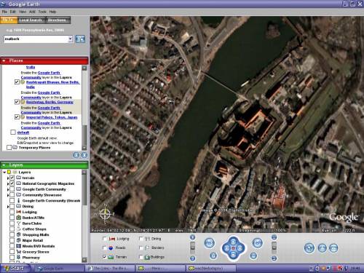Pan the view up with the top arrow
Screen dimensions: 364x273
pos(233,242)
